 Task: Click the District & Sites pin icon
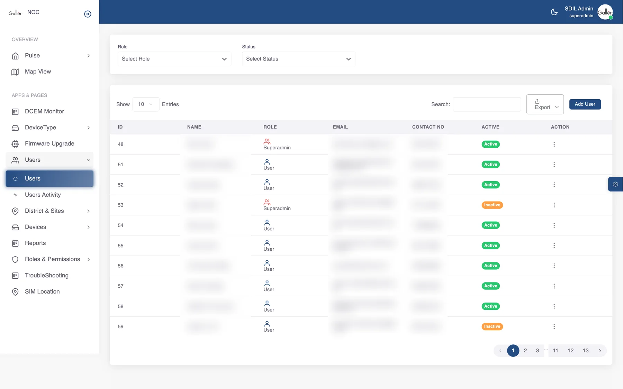[15, 211]
